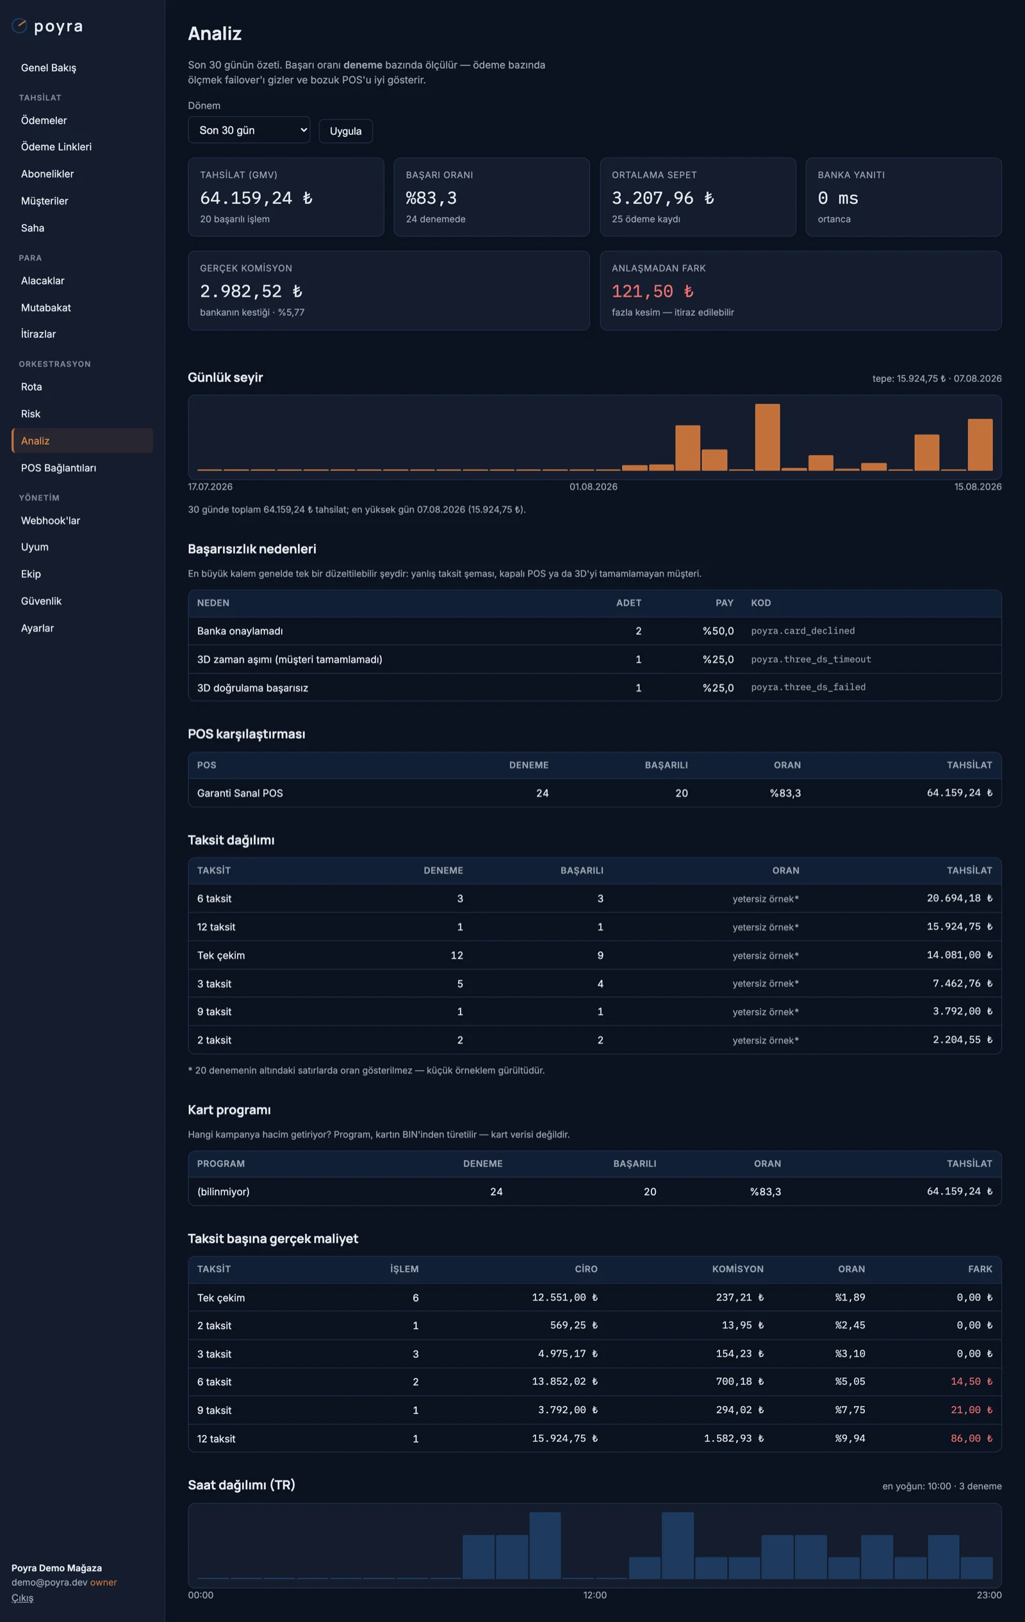
Task: Click the tallest bar in the Günlük seyir chart
Action: (767, 437)
